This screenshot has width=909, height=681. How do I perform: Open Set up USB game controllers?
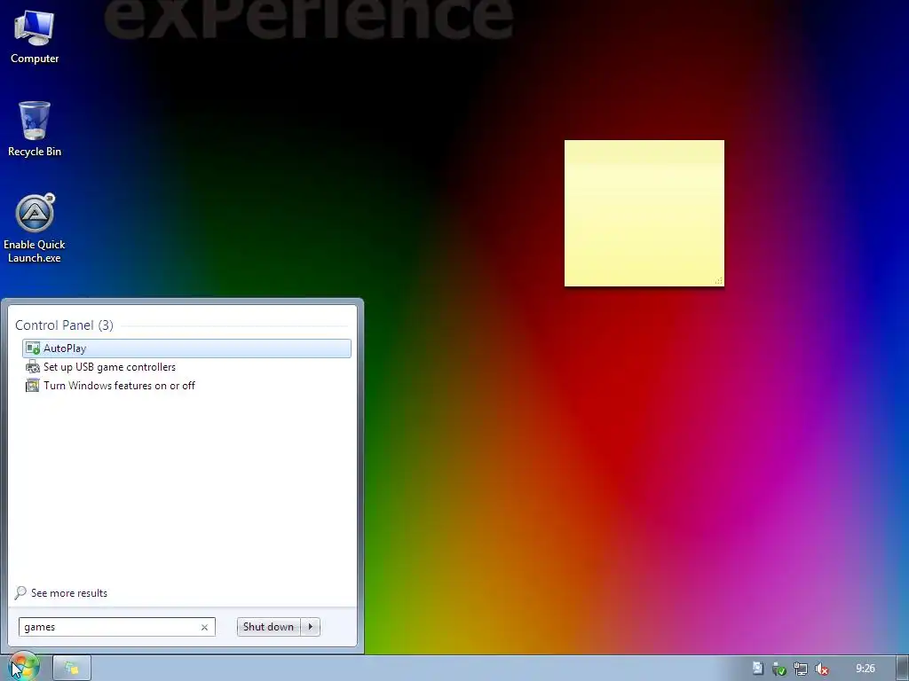tap(186, 367)
